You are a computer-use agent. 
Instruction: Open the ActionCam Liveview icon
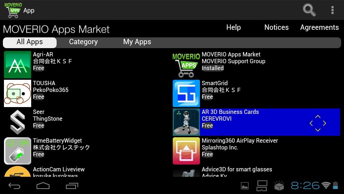click(x=18, y=172)
